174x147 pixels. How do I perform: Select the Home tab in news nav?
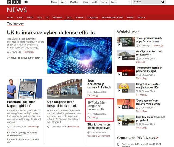coord(10,18)
